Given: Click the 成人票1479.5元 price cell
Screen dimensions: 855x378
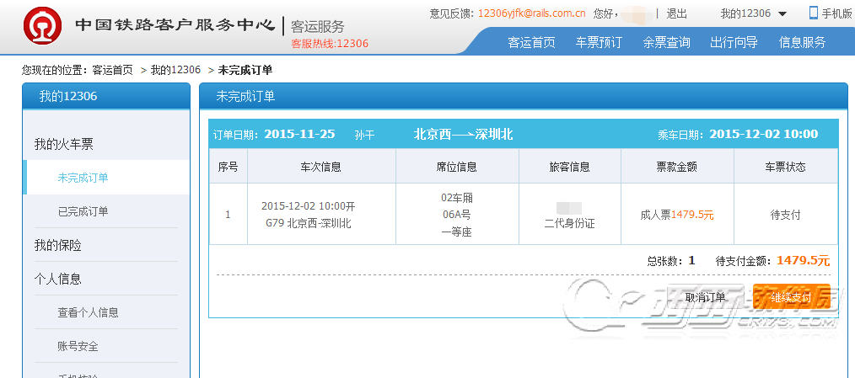Looking at the screenshot, I should coord(677,215).
